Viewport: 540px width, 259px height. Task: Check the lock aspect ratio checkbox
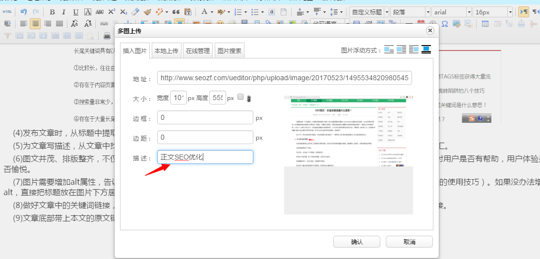(x=240, y=97)
